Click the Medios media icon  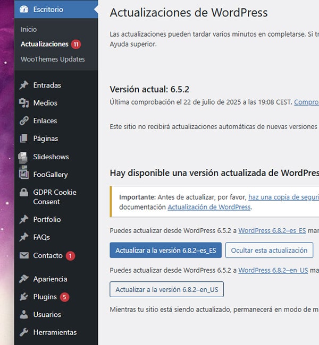(24, 103)
